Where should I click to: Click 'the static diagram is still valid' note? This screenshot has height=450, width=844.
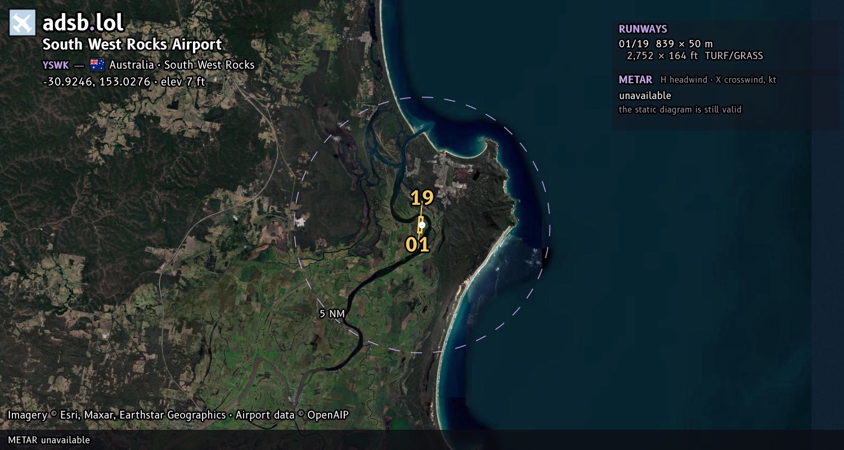pos(680,109)
